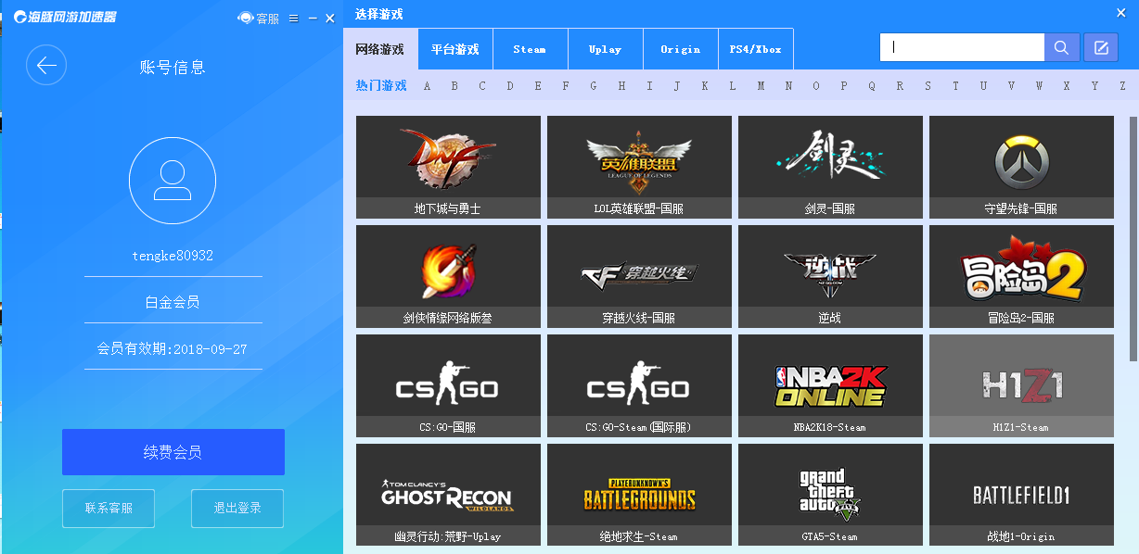Click the 会员有效期:2018-09-27 text
The height and width of the screenshot is (554, 1139).
click(173, 349)
